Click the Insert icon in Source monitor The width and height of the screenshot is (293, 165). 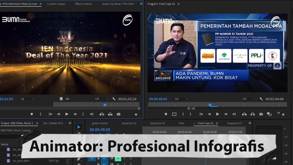[102, 114]
